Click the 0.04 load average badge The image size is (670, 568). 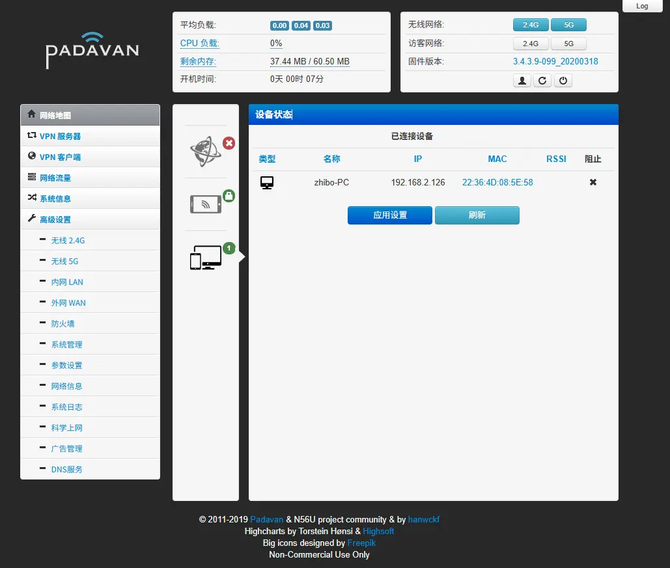pyautogui.click(x=301, y=25)
